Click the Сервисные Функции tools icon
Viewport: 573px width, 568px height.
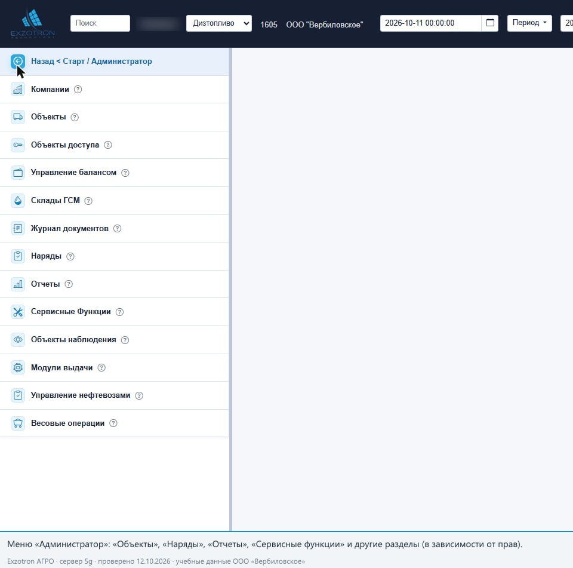pyautogui.click(x=17, y=312)
